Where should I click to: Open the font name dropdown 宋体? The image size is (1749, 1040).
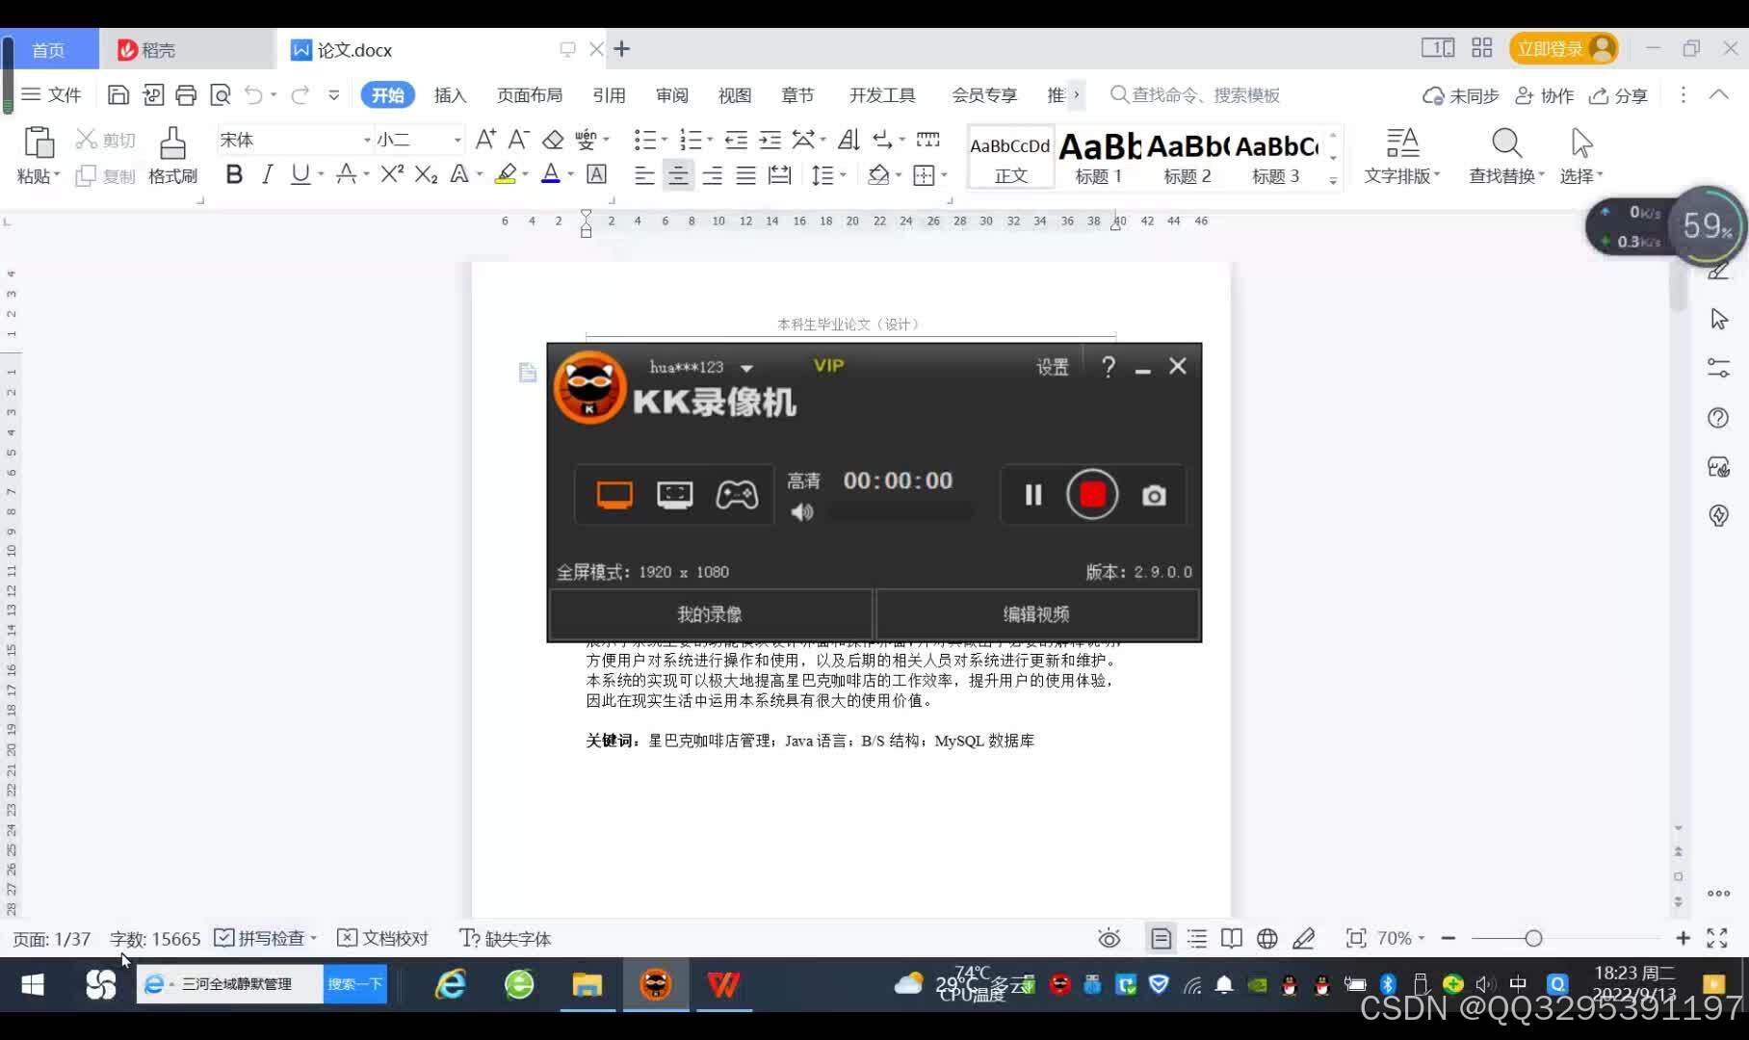point(366,141)
